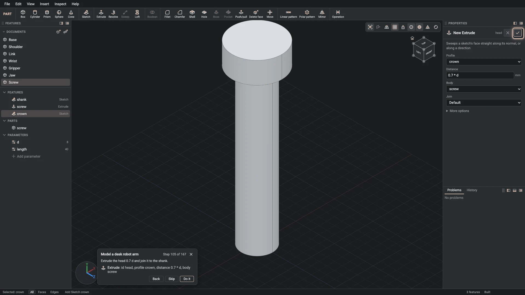Screen dimensions: 525x295
Task: Open the Profile dropdown showing crown
Action: 484,62
